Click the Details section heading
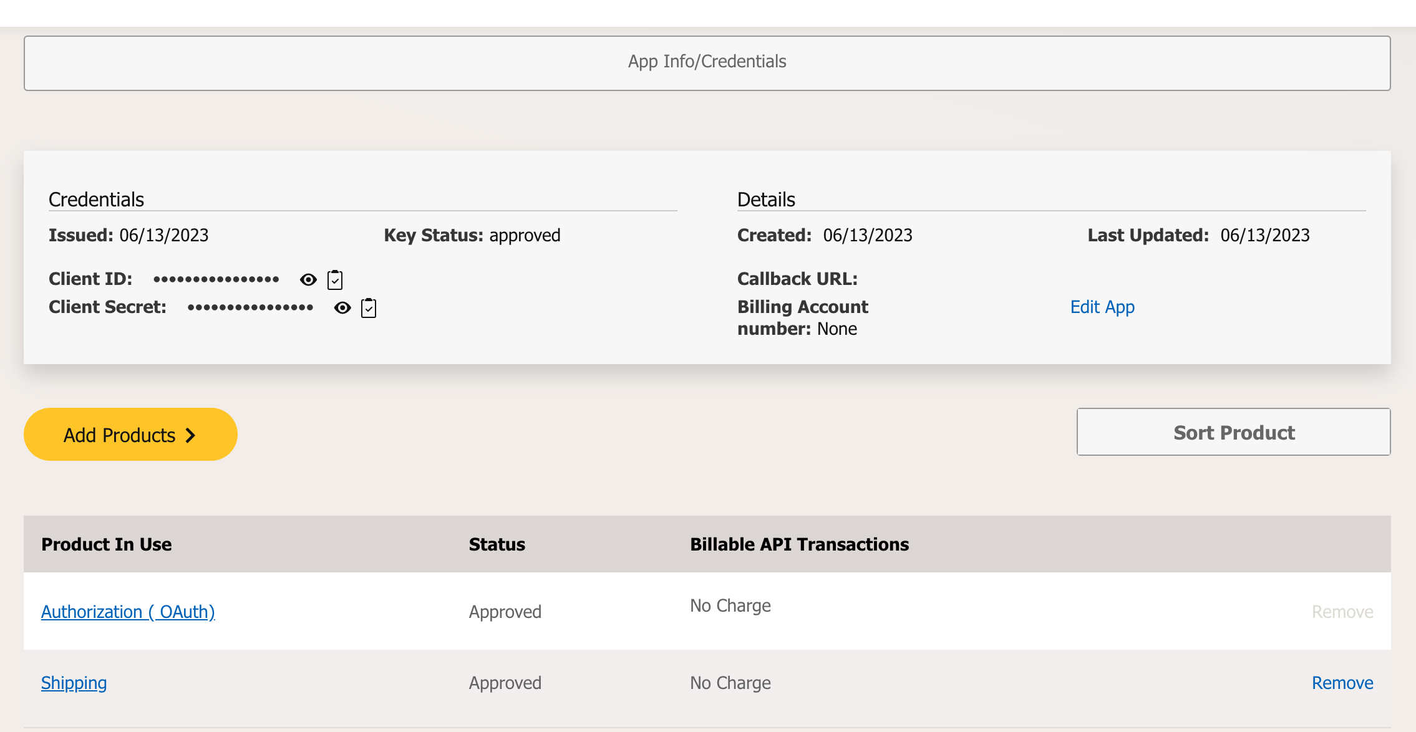 click(766, 200)
